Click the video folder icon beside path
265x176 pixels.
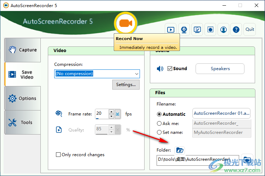247,160
